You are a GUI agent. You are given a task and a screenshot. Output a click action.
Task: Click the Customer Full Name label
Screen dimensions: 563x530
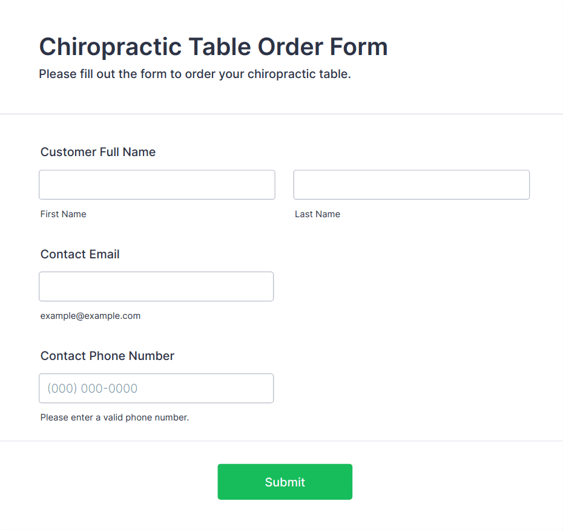(x=98, y=152)
